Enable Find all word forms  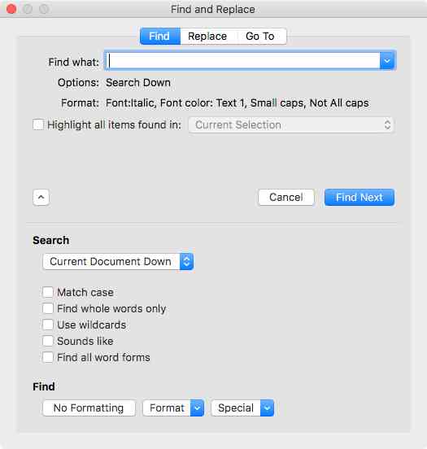pos(48,357)
